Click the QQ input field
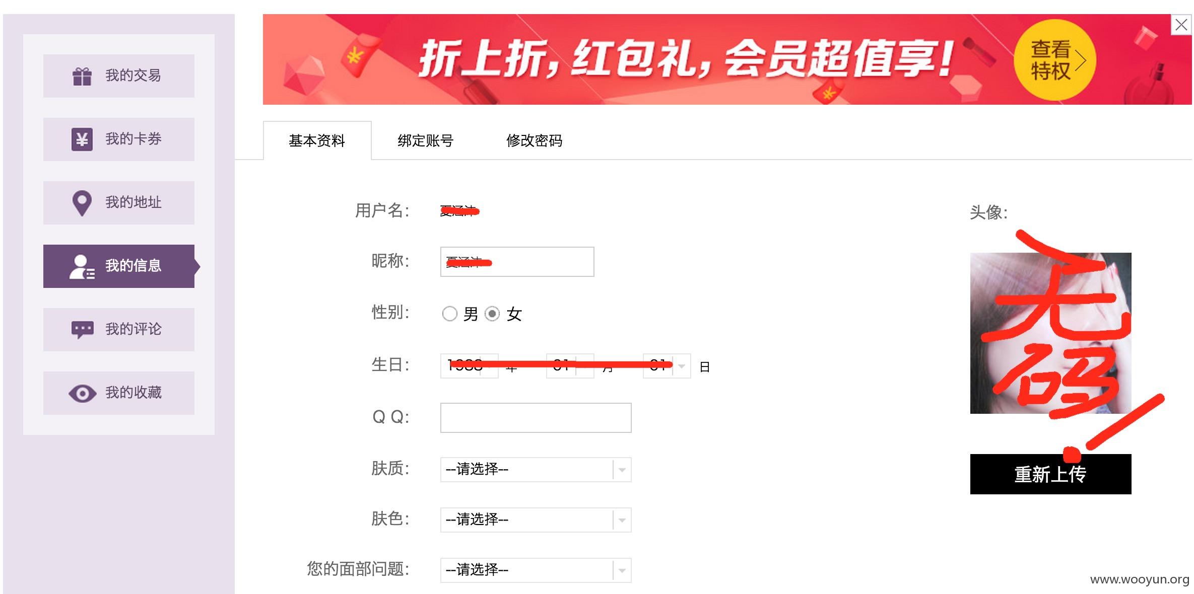 (536, 418)
